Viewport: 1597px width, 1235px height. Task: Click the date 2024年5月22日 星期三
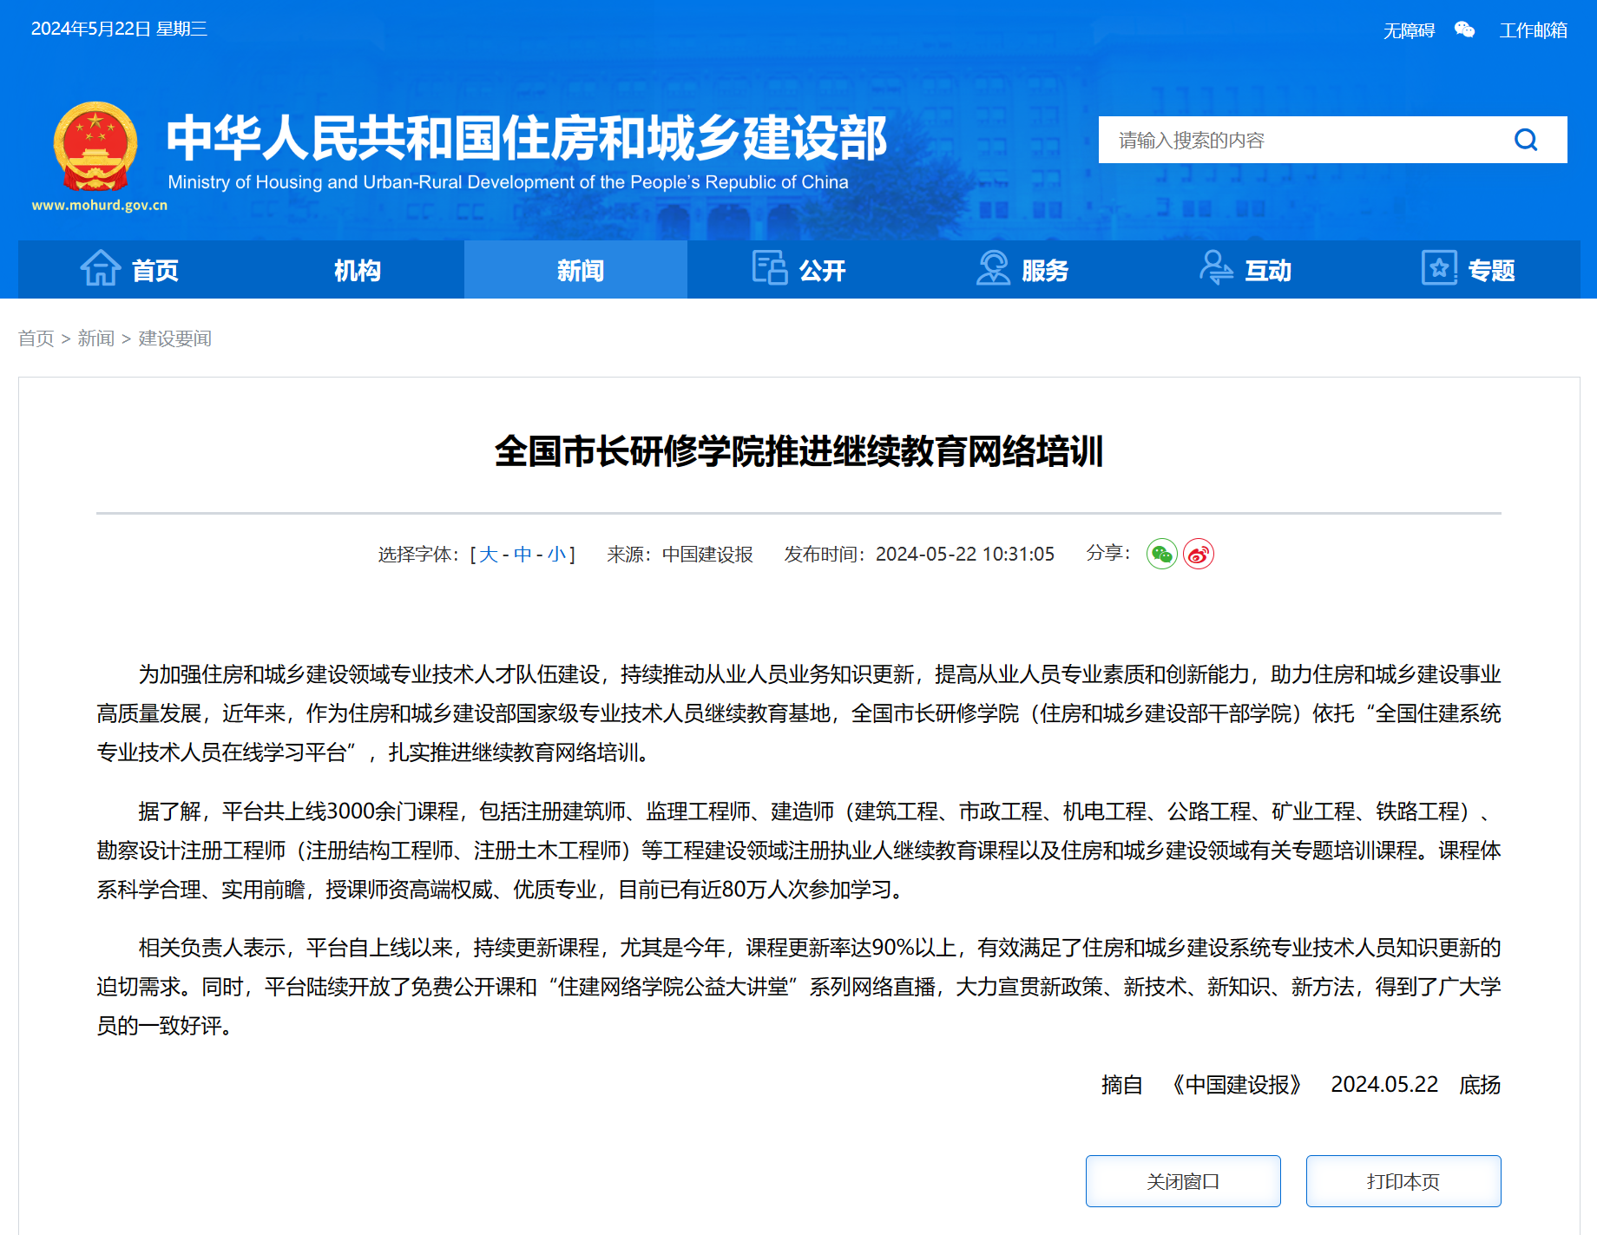tap(119, 29)
